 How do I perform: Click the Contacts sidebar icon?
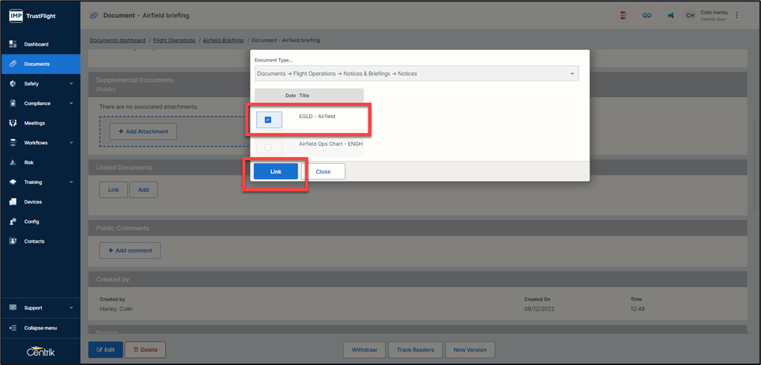pos(13,241)
